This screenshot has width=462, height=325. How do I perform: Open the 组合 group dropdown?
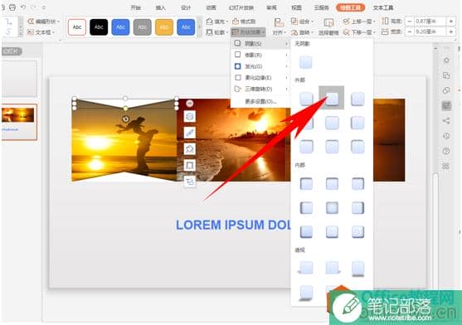point(302,22)
